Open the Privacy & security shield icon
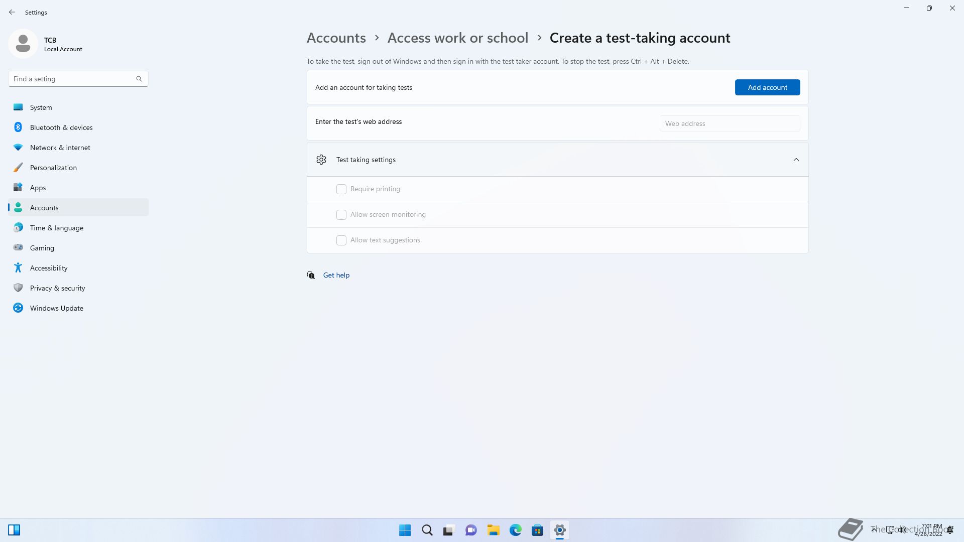964x542 pixels. point(18,288)
